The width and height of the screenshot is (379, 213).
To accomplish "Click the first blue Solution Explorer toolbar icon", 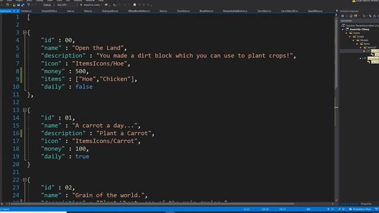I will 342,16.
